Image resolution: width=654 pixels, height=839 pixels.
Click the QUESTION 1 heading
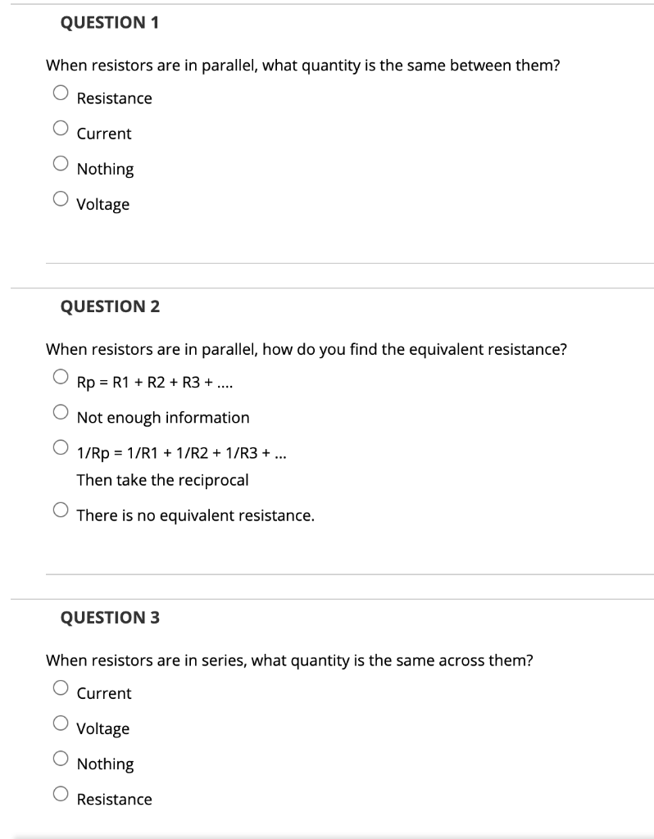(110, 23)
